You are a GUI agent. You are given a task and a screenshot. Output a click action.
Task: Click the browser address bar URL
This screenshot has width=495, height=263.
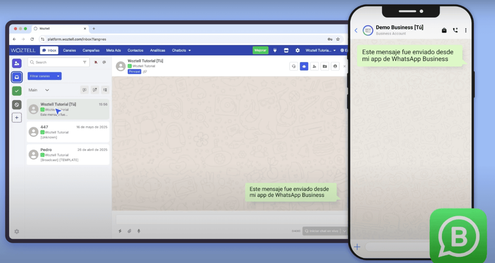click(77, 39)
